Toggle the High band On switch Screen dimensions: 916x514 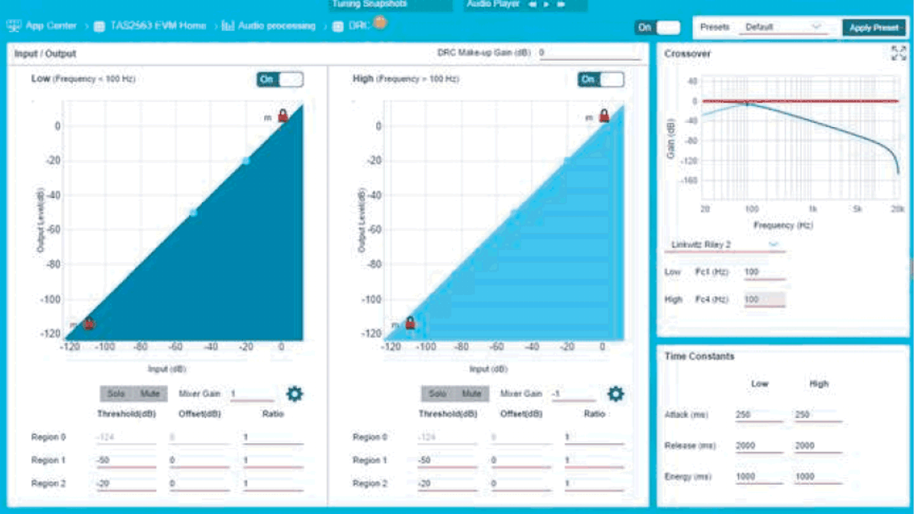[x=601, y=79]
